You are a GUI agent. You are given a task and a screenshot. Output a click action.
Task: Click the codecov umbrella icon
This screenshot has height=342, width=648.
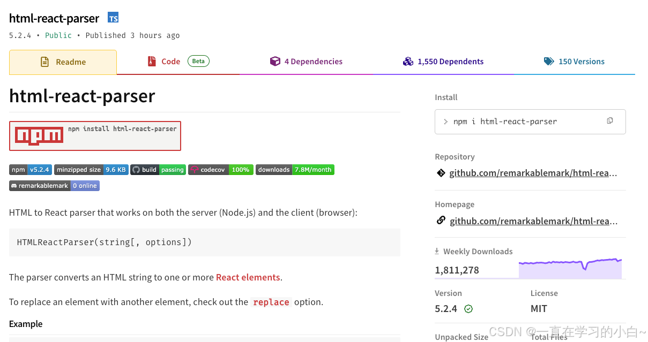coord(194,170)
